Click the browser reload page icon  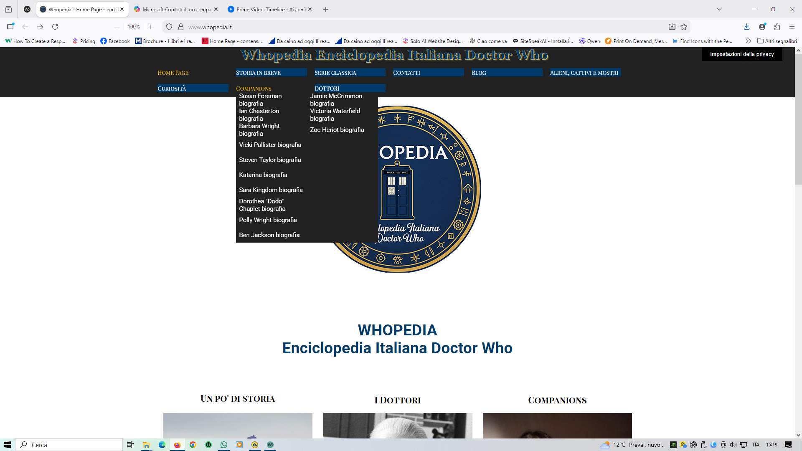click(55, 27)
